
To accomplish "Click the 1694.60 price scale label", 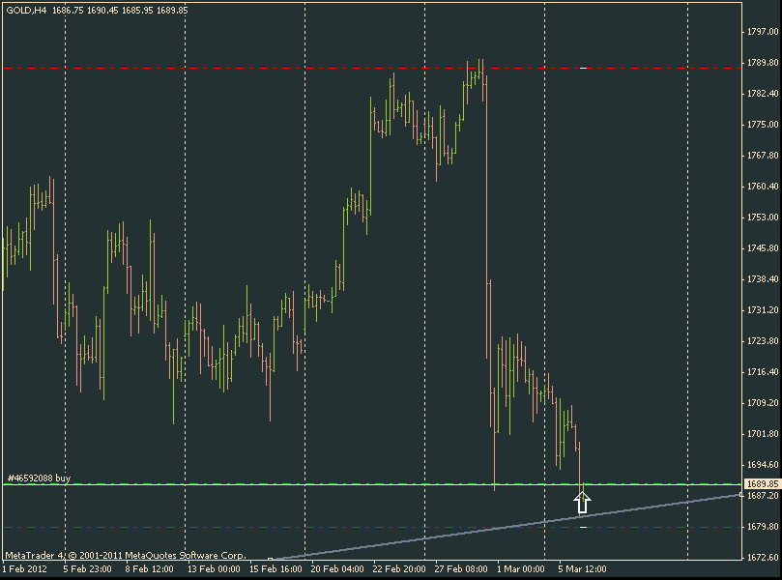I will (763, 464).
